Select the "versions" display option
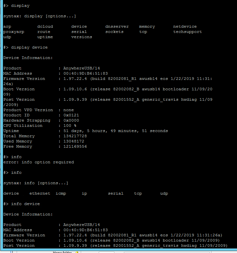Viewport: 237px width, 253px height. (x=81, y=37)
